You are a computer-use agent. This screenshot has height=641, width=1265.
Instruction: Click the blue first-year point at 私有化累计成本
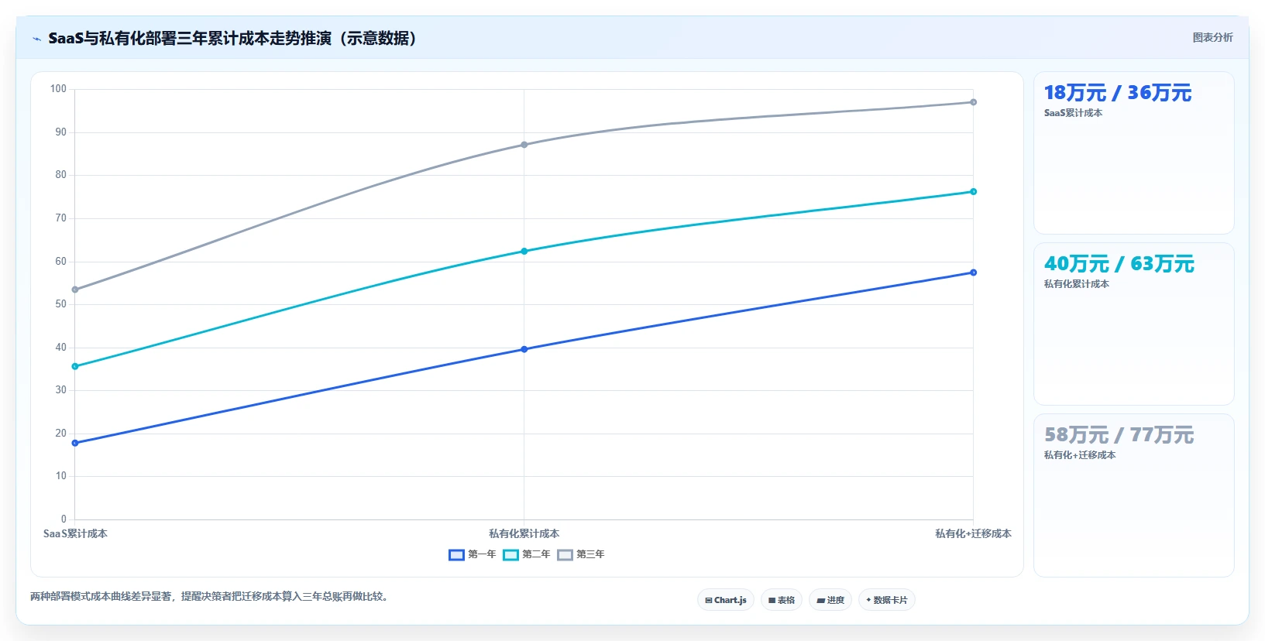[524, 349]
